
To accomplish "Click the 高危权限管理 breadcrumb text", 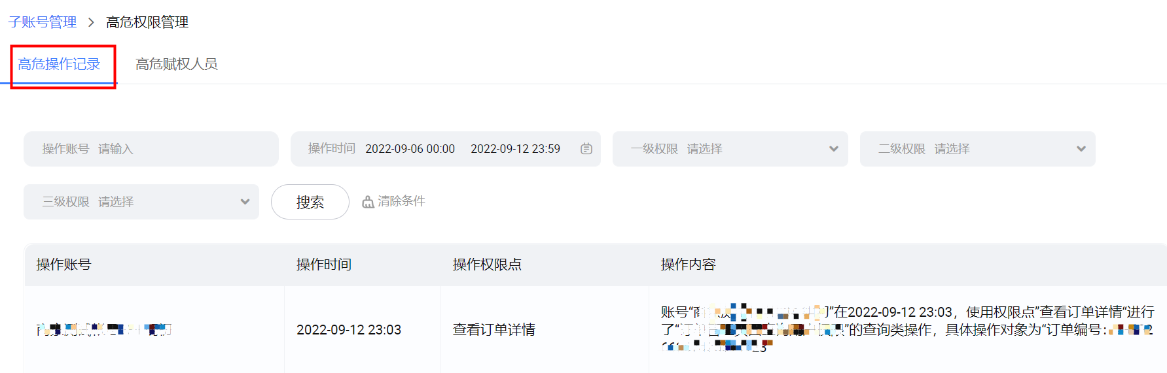I will click(x=147, y=22).
